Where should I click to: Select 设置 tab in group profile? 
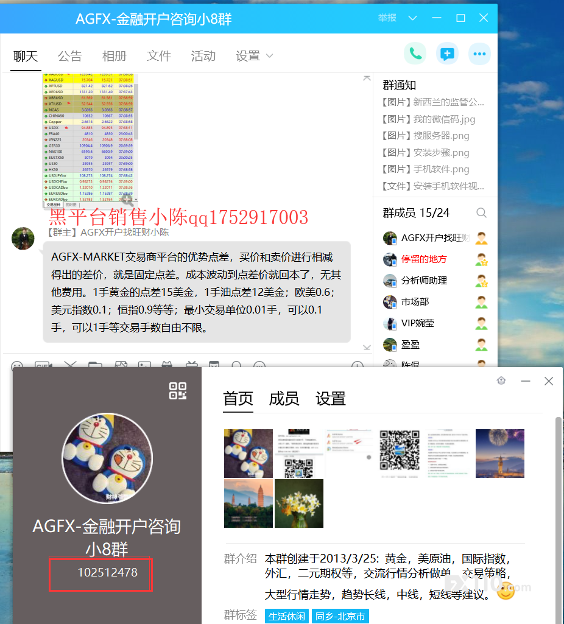coord(331,398)
